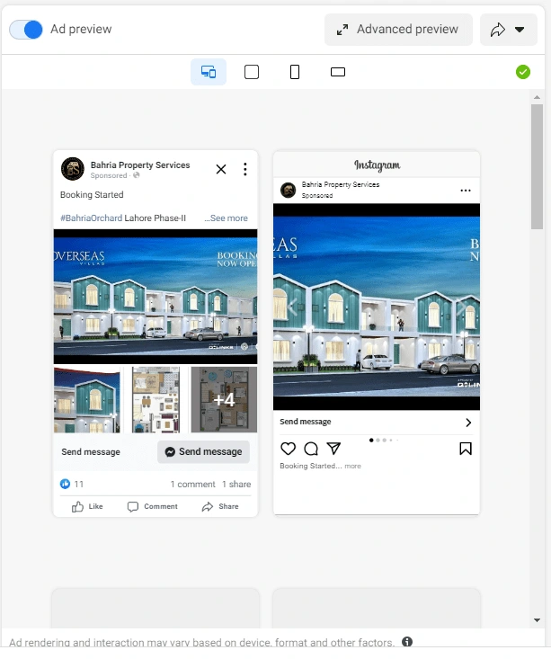Click the blue like reaction icon
Image resolution: width=551 pixels, height=659 pixels.
coord(65,485)
